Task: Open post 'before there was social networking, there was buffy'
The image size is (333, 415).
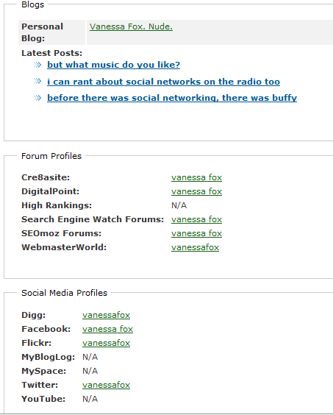Action: [172, 98]
